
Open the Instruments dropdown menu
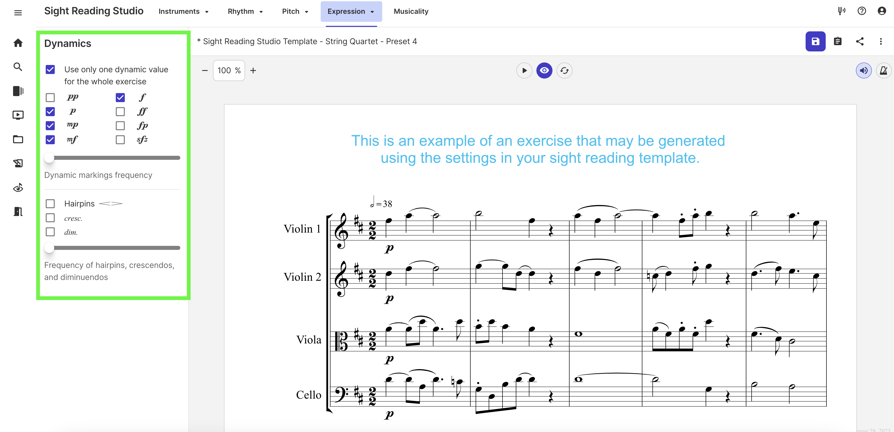click(183, 12)
